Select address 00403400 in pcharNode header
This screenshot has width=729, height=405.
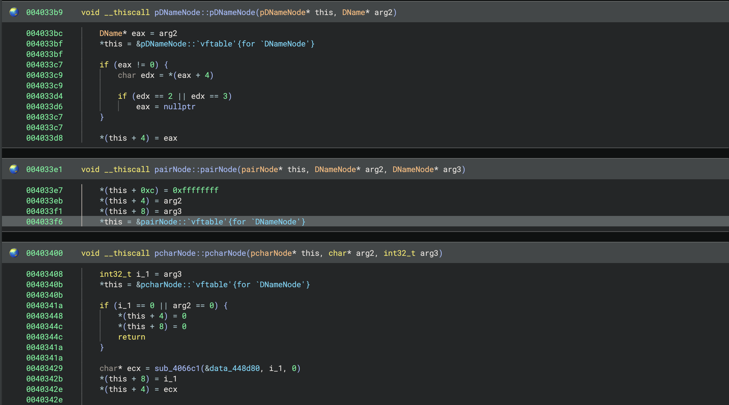click(44, 253)
